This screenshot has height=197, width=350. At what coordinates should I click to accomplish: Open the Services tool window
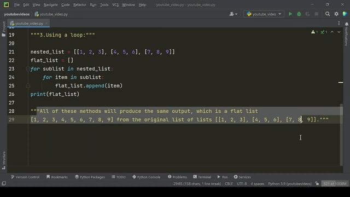click(x=242, y=177)
